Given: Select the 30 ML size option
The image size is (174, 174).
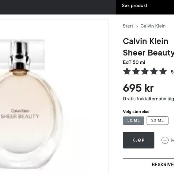Looking at the screenshot, I should click(157, 120).
